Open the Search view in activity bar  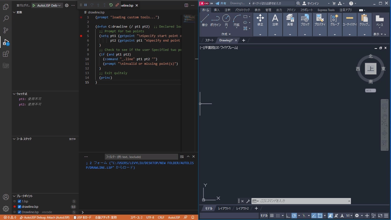(x=6, y=19)
